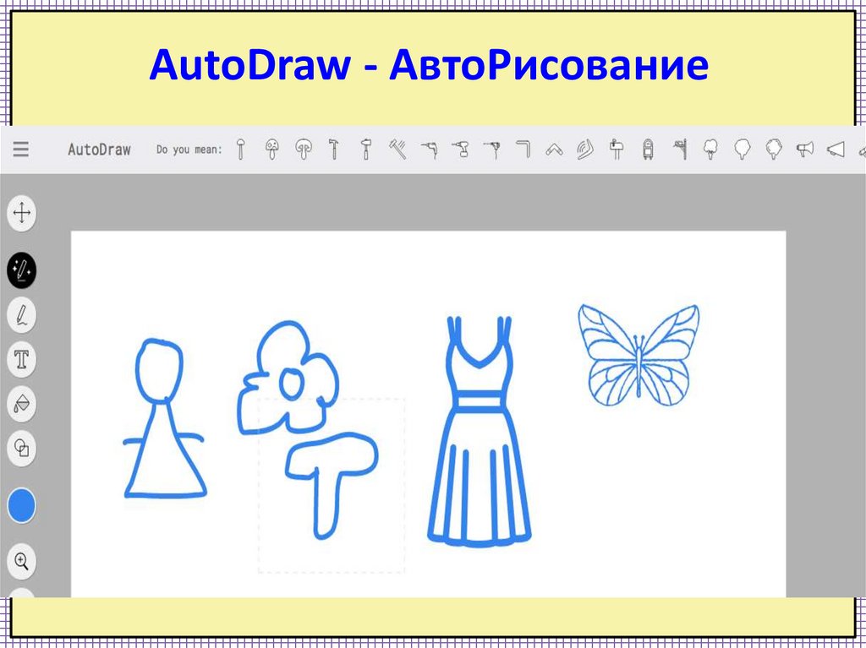Image resolution: width=866 pixels, height=648 pixels.
Task: Choose the mallet hammer suggestion
Action: click(x=365, y=150)
